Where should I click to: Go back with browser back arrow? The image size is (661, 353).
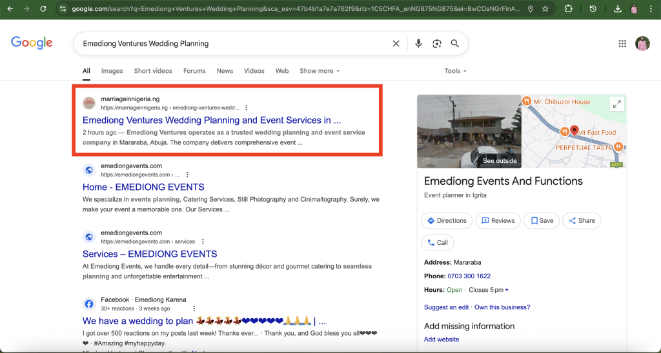click(x=10, y=9)
